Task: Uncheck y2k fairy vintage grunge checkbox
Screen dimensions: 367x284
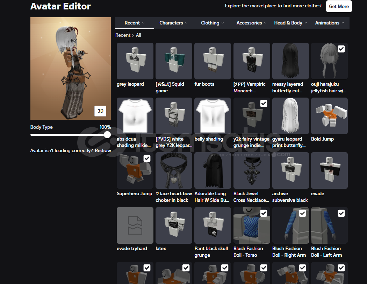Action: click(x=264, y=104)
